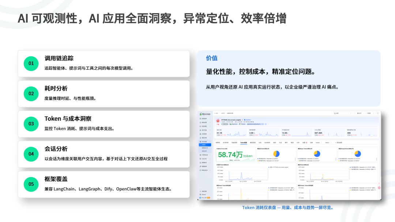Open the testa1 view tab
The image size is (395, 222).
[x=327, y=142]
